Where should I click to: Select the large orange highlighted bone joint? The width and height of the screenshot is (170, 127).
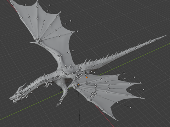pos(87,77)
